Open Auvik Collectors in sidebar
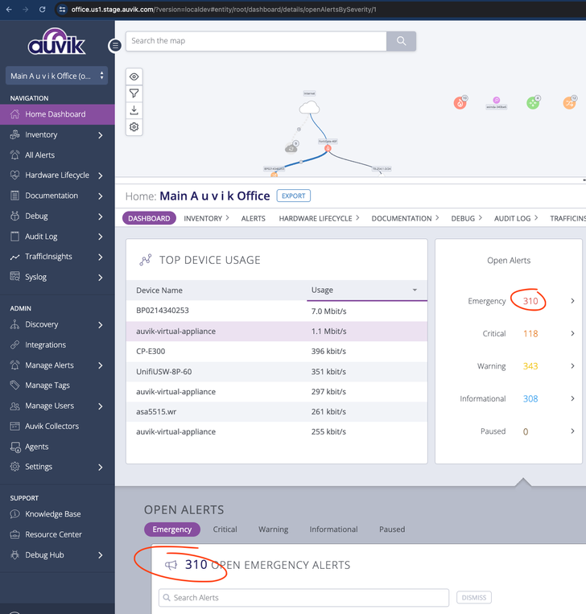Image resolution: width=586 pixels, height=614 pixels. click(52, 427)
